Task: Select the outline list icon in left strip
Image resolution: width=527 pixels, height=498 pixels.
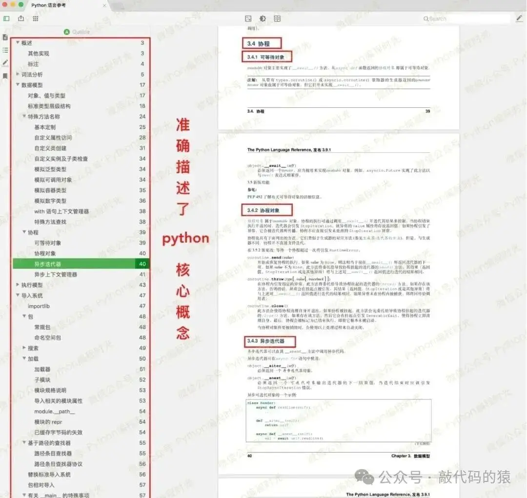Action: (x=5, y=50)
